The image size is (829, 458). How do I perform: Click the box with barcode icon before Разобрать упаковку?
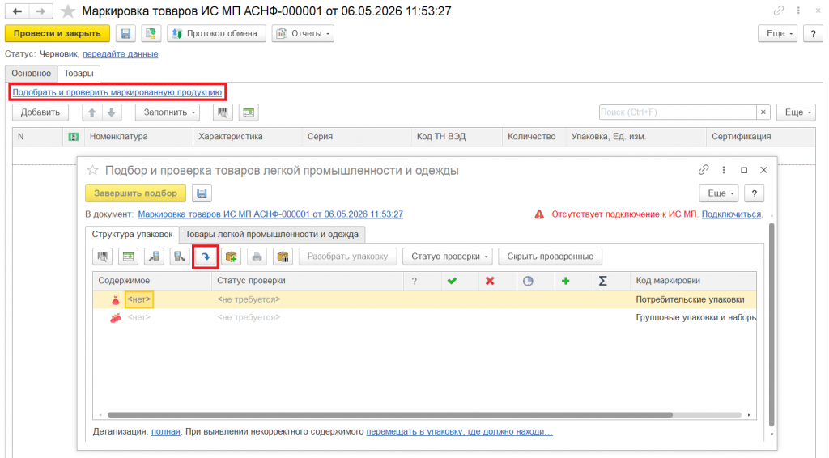tap(283, 257)
